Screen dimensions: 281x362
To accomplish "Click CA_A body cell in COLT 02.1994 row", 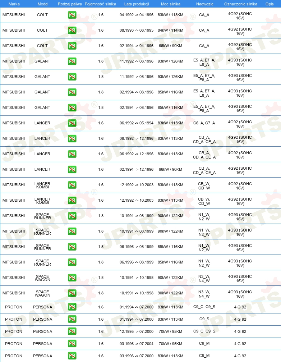I will [204, 46].
